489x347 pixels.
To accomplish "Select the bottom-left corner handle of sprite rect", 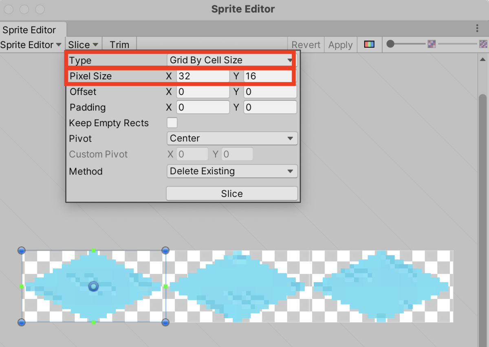I will click(x=22, y=322).
